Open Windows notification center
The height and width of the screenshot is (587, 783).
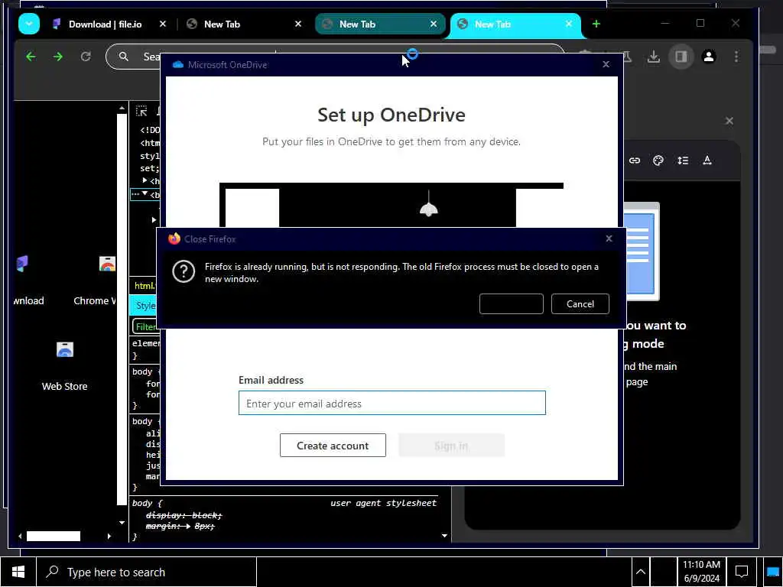[x=742, y=572]
